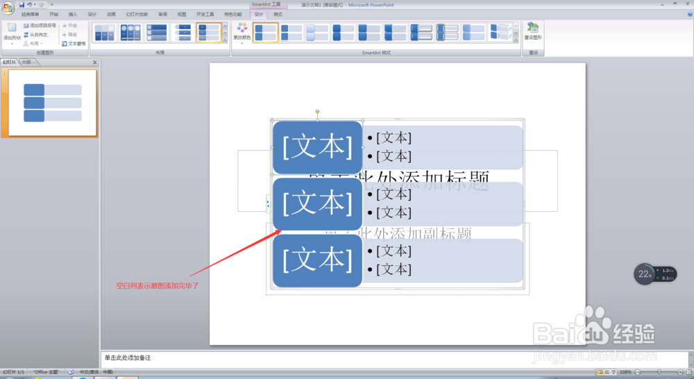This screenshot has height=379, width=694.
Task: Open the 视图 ribbon tab
Action: coord(181,15)
